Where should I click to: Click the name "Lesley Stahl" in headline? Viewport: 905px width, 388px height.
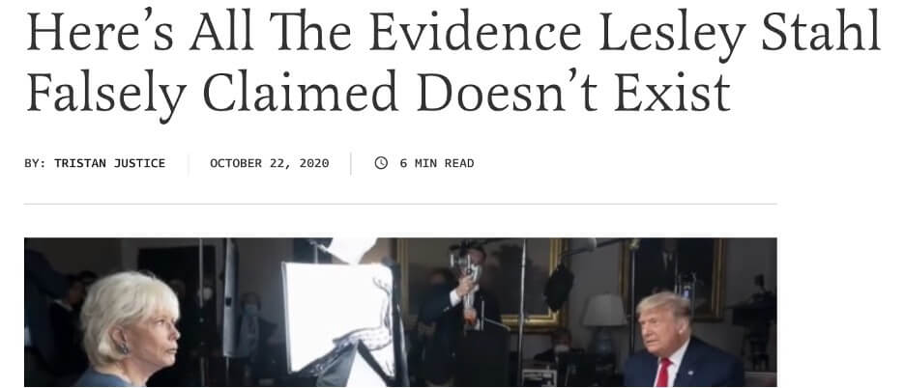pos(740,32)
